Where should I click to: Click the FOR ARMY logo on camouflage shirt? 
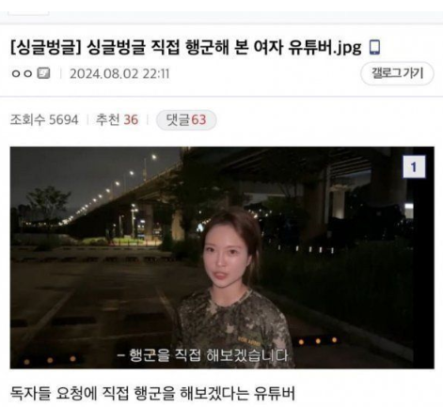(253, 339)
